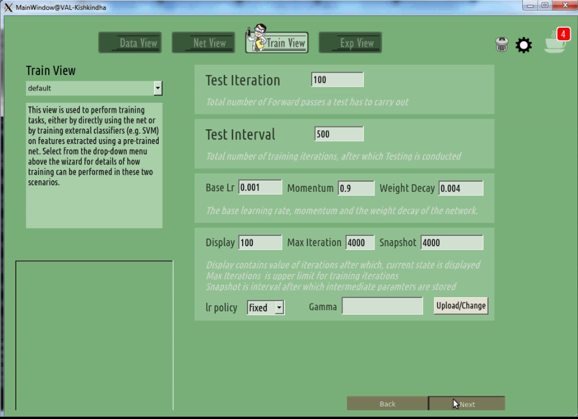Click the 'base learning rate, momentum' hint text

click(x=341, y=210)
